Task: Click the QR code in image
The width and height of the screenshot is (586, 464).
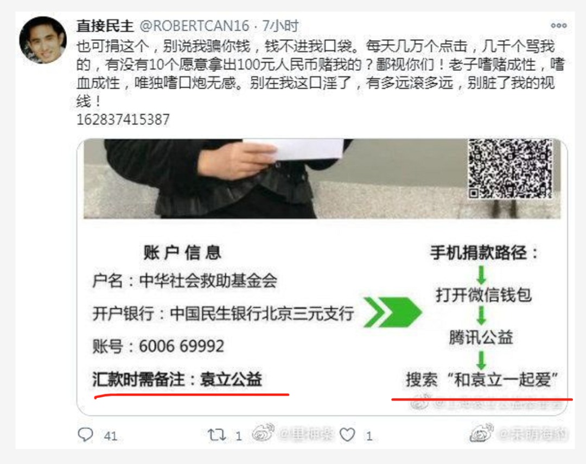Action: pos(510,169)
